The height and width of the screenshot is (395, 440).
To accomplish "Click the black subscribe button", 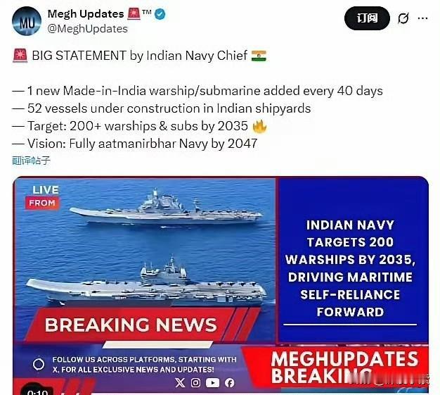I will (x=367, y=18).
